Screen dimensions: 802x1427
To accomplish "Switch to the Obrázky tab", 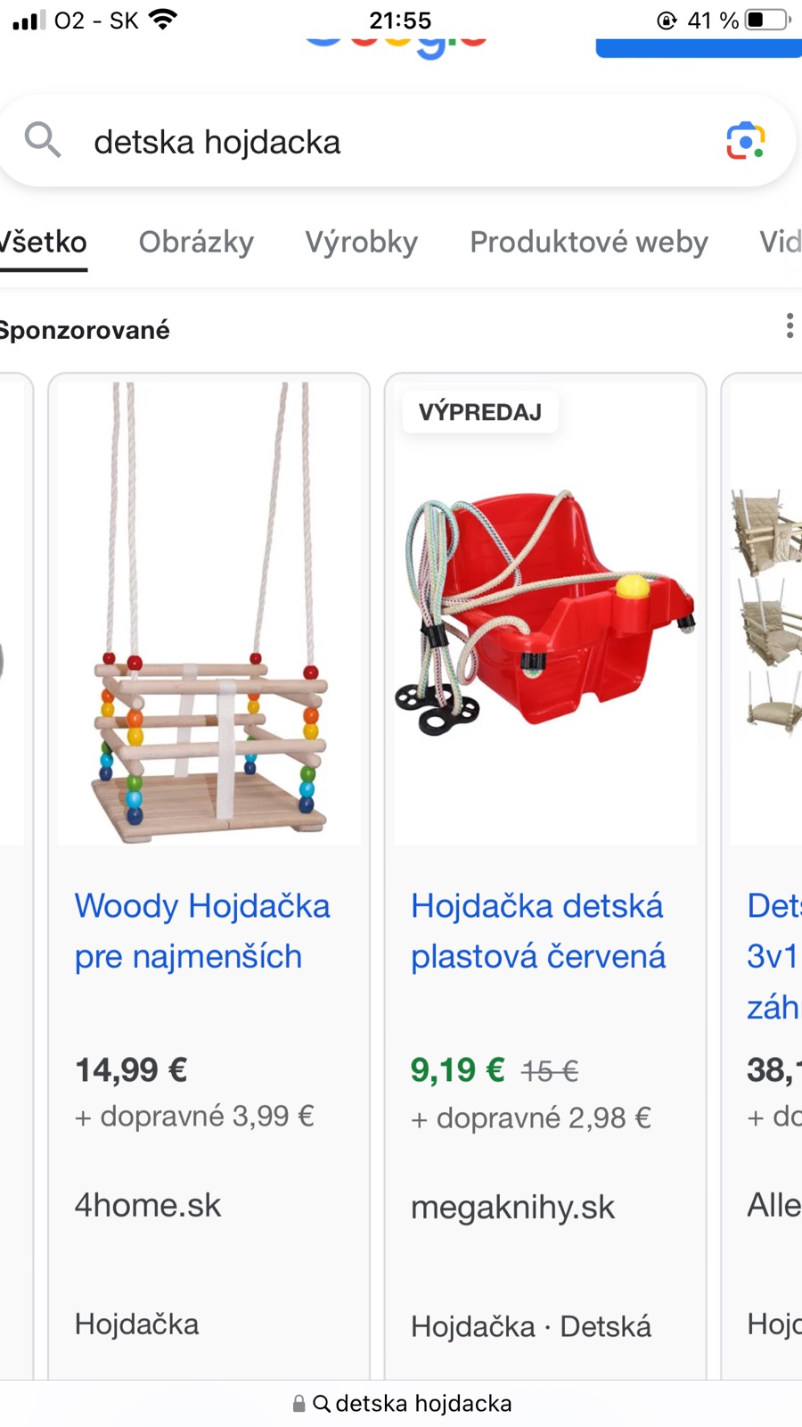I will 196,242.
